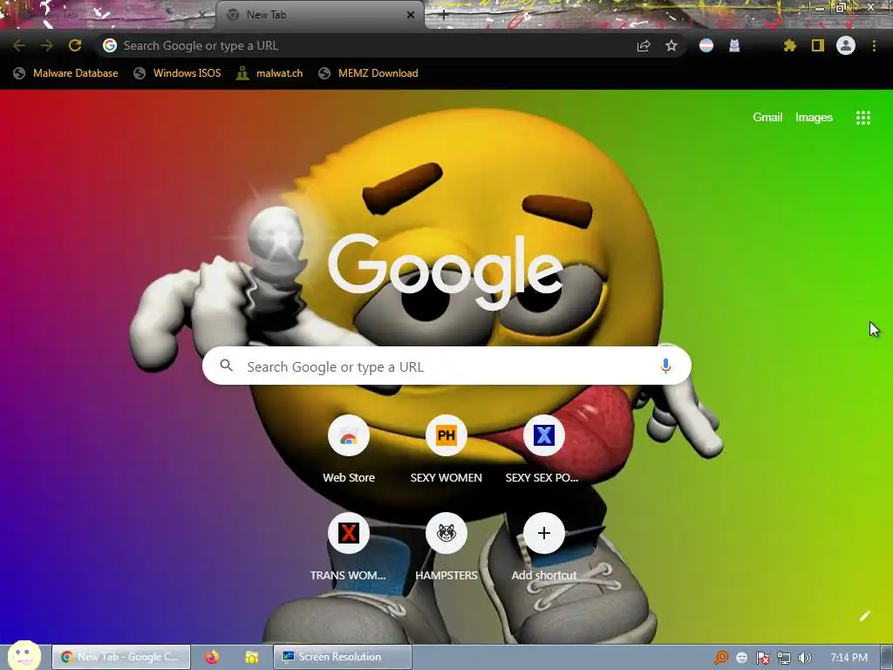
Task: Toggle the side panel icon
Action: 818,45
